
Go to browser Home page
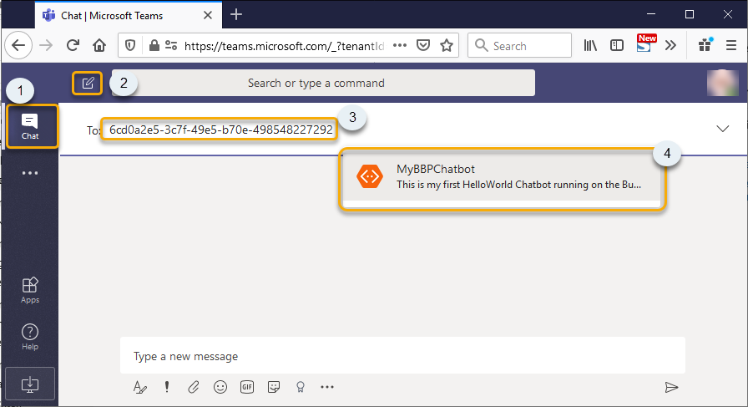click(x=99, y=45)
